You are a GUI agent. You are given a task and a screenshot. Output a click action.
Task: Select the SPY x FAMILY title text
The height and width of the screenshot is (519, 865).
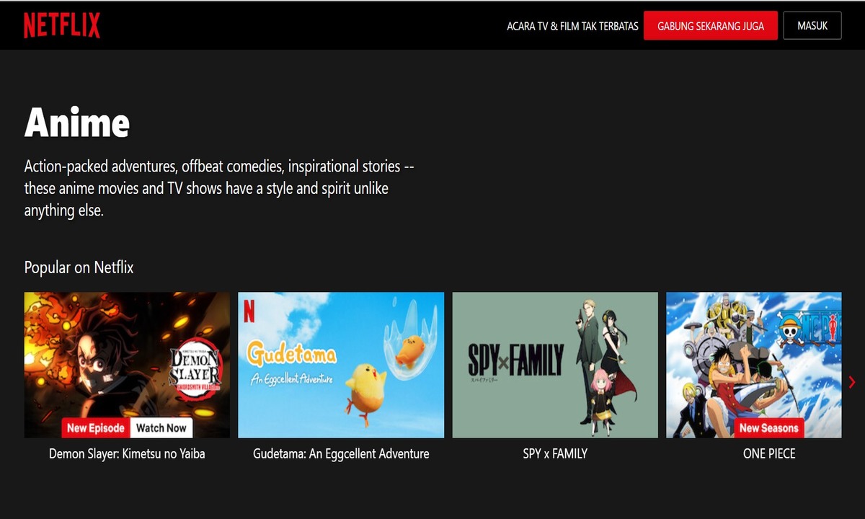pos(555,454)
